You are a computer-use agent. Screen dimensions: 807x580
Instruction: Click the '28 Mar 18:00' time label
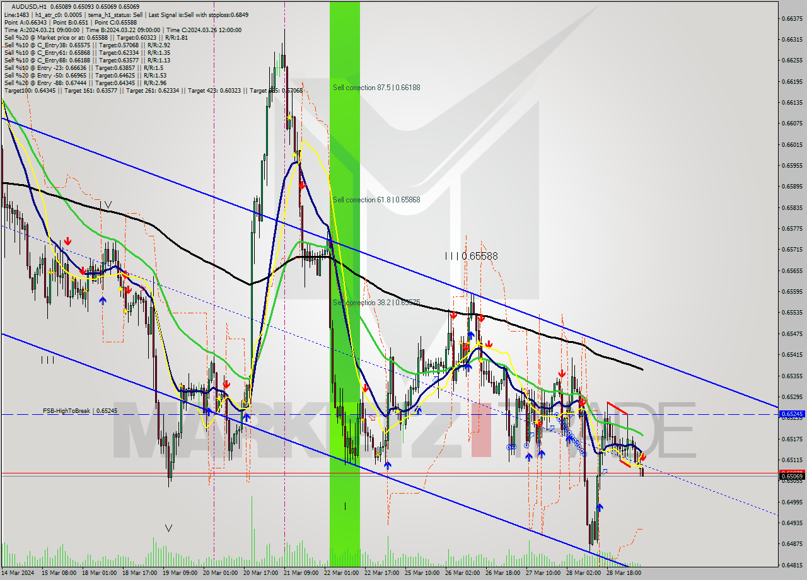click(x=624, y=573)
